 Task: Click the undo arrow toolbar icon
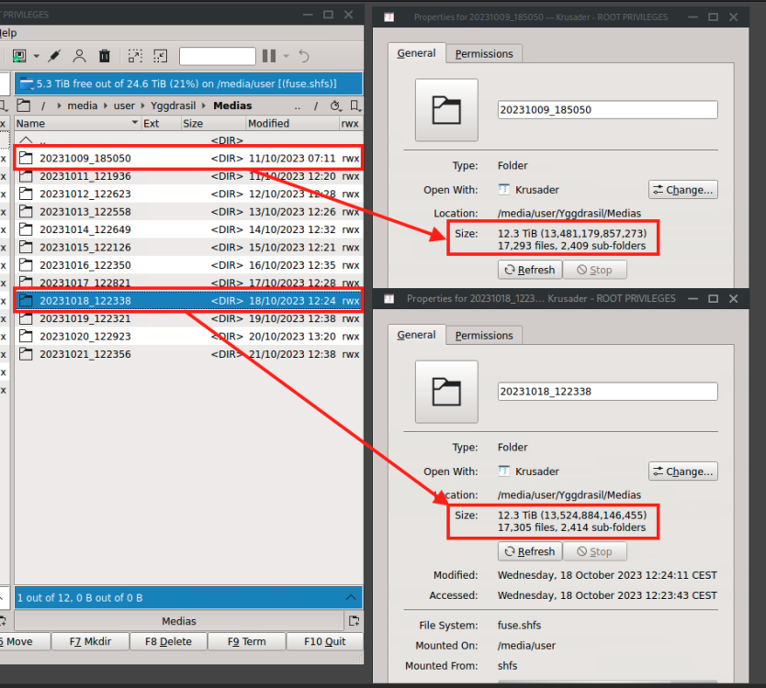click(304, 56)
